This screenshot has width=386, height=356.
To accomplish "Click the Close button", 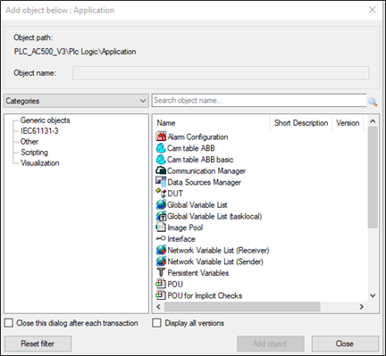I will click(345, 344).
